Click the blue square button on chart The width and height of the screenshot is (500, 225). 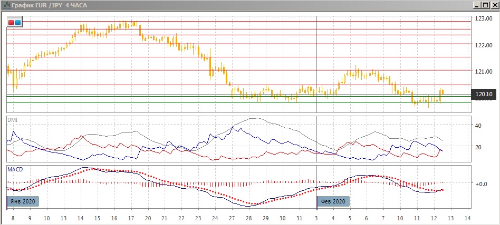tap(18, 23)
